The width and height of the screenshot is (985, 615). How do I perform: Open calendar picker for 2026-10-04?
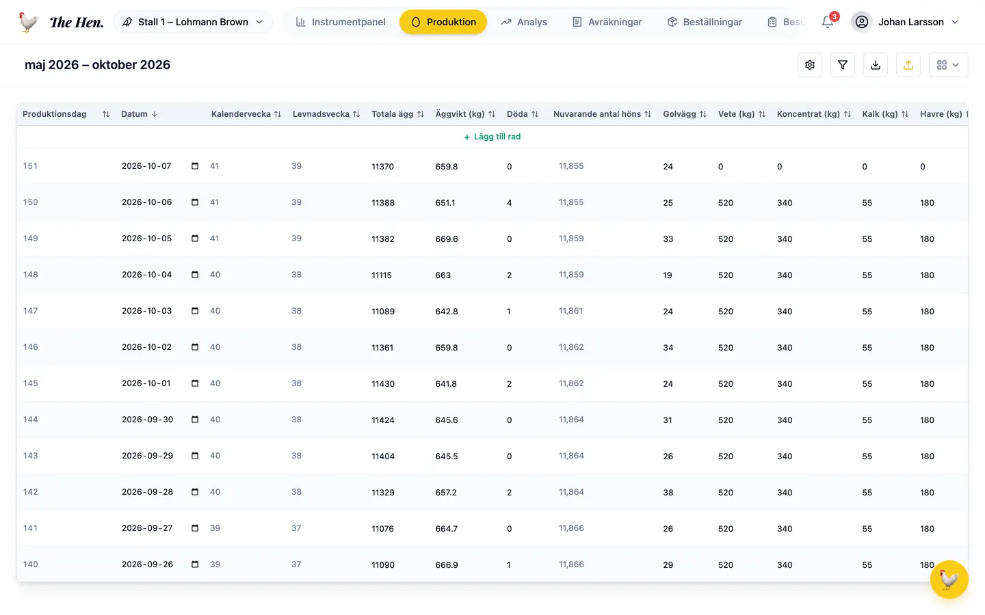195,275
